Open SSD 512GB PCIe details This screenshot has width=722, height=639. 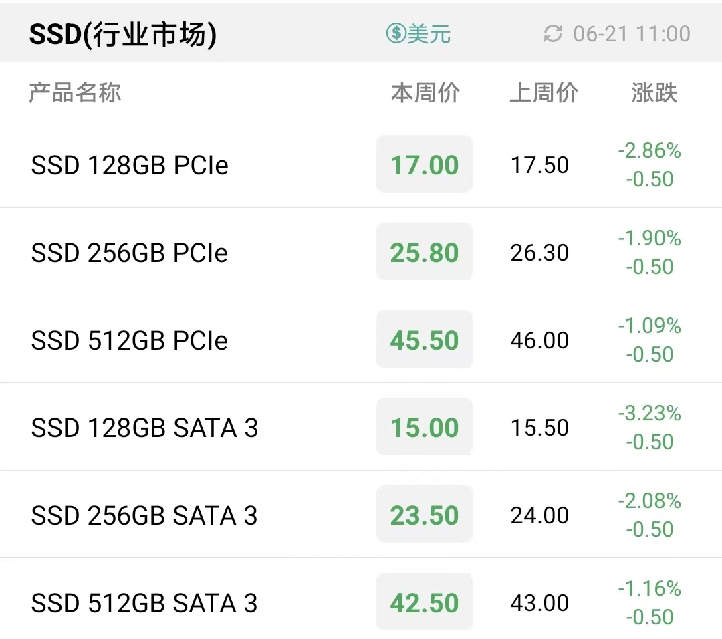click(361, 340)
